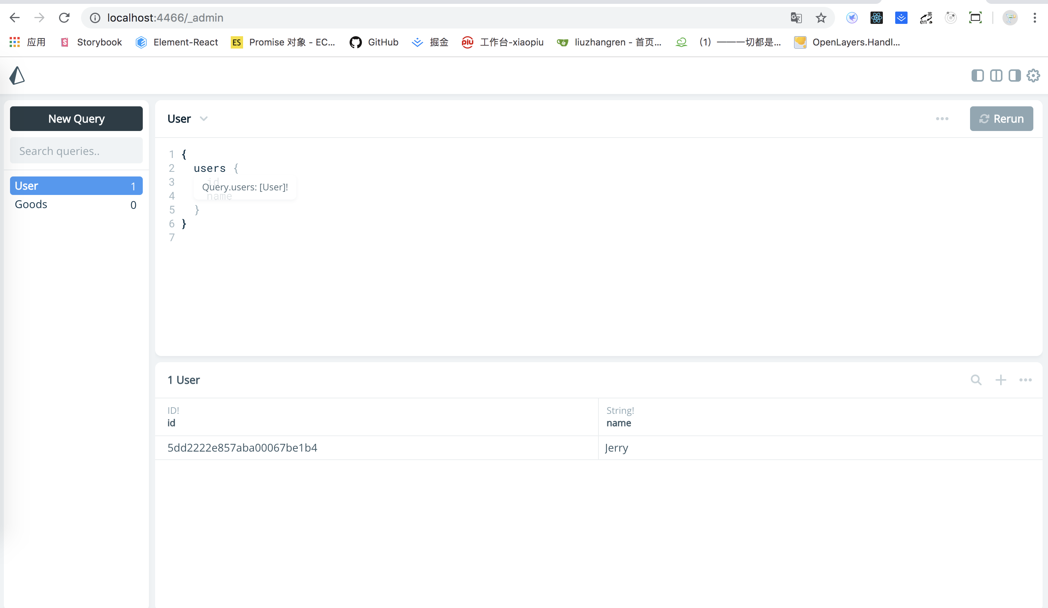Click the Jerry name cell

pyautogui.click(x=616, y=448)
